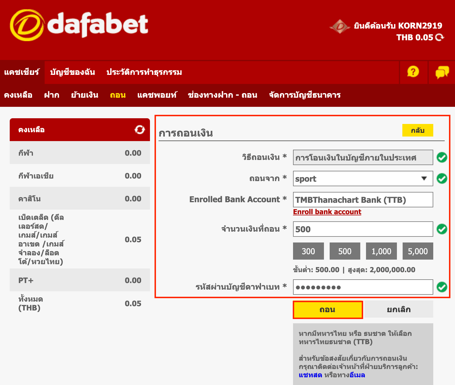Click green checkmark beside password field
Image resolution: width=455 pixels, height=385 pixels.
point(442,287)
